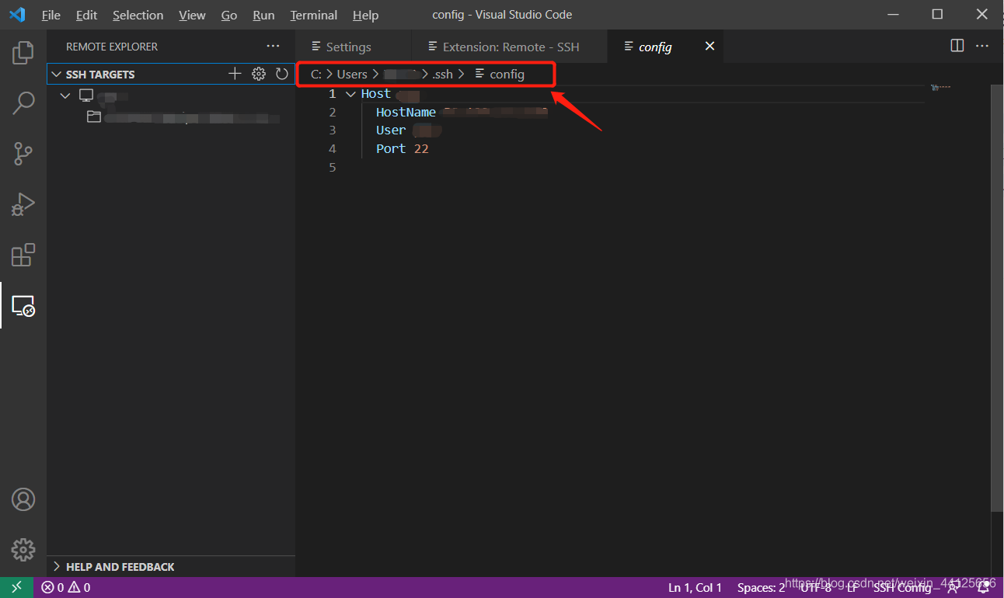Split the editor to the right
The height and width of the screenshot is (598, 1004).
(x=957, y=46)
